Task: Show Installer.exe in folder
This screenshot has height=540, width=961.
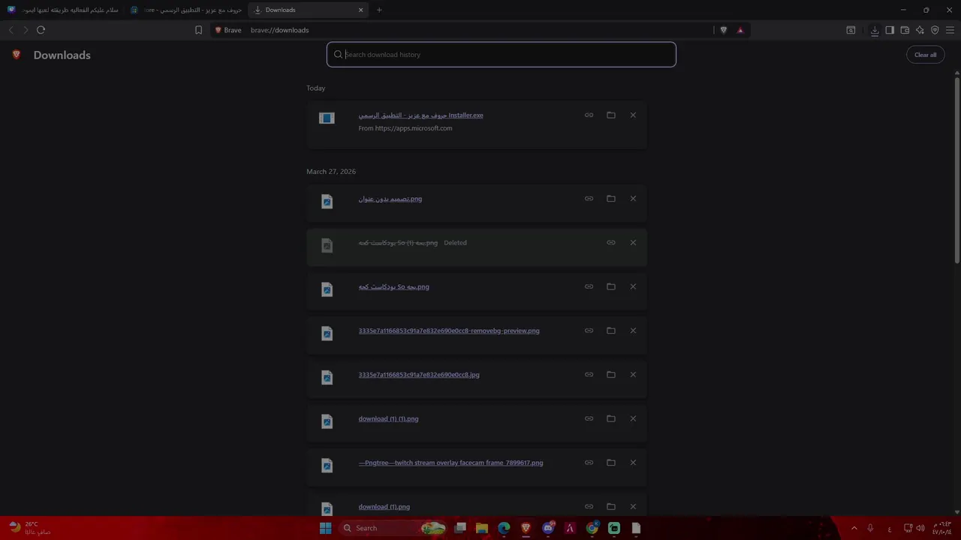Action: point(611,115)
